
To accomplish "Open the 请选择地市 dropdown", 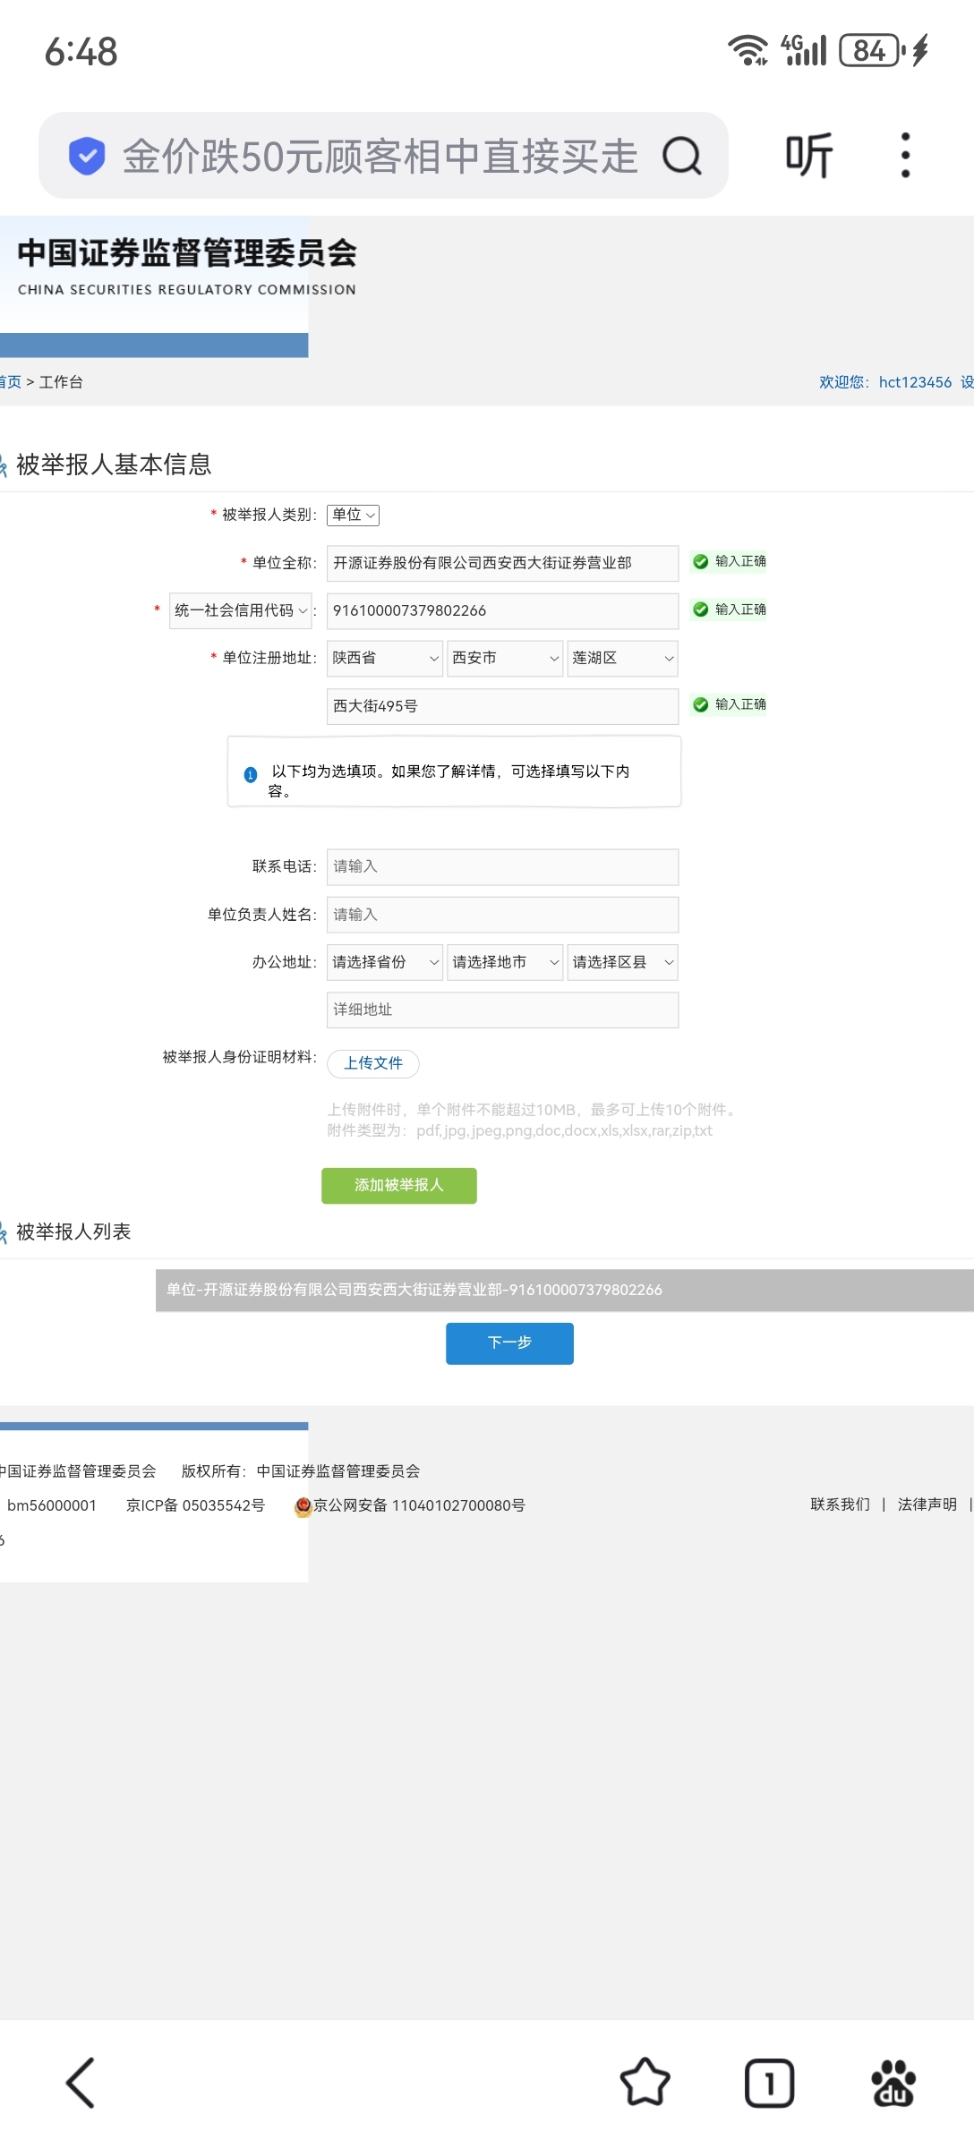I will click(x=505, y=962).
